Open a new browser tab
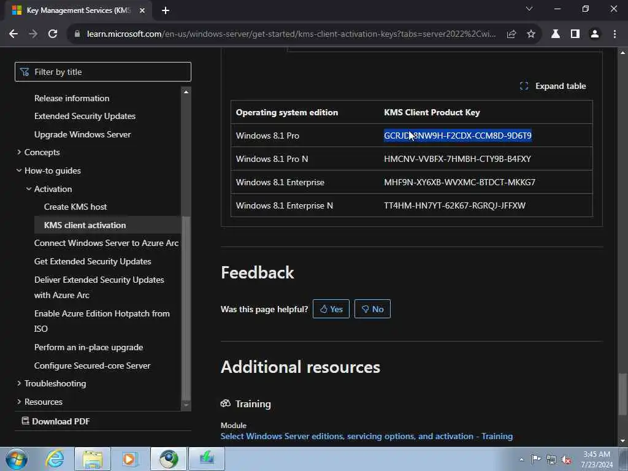 point(166,10)
